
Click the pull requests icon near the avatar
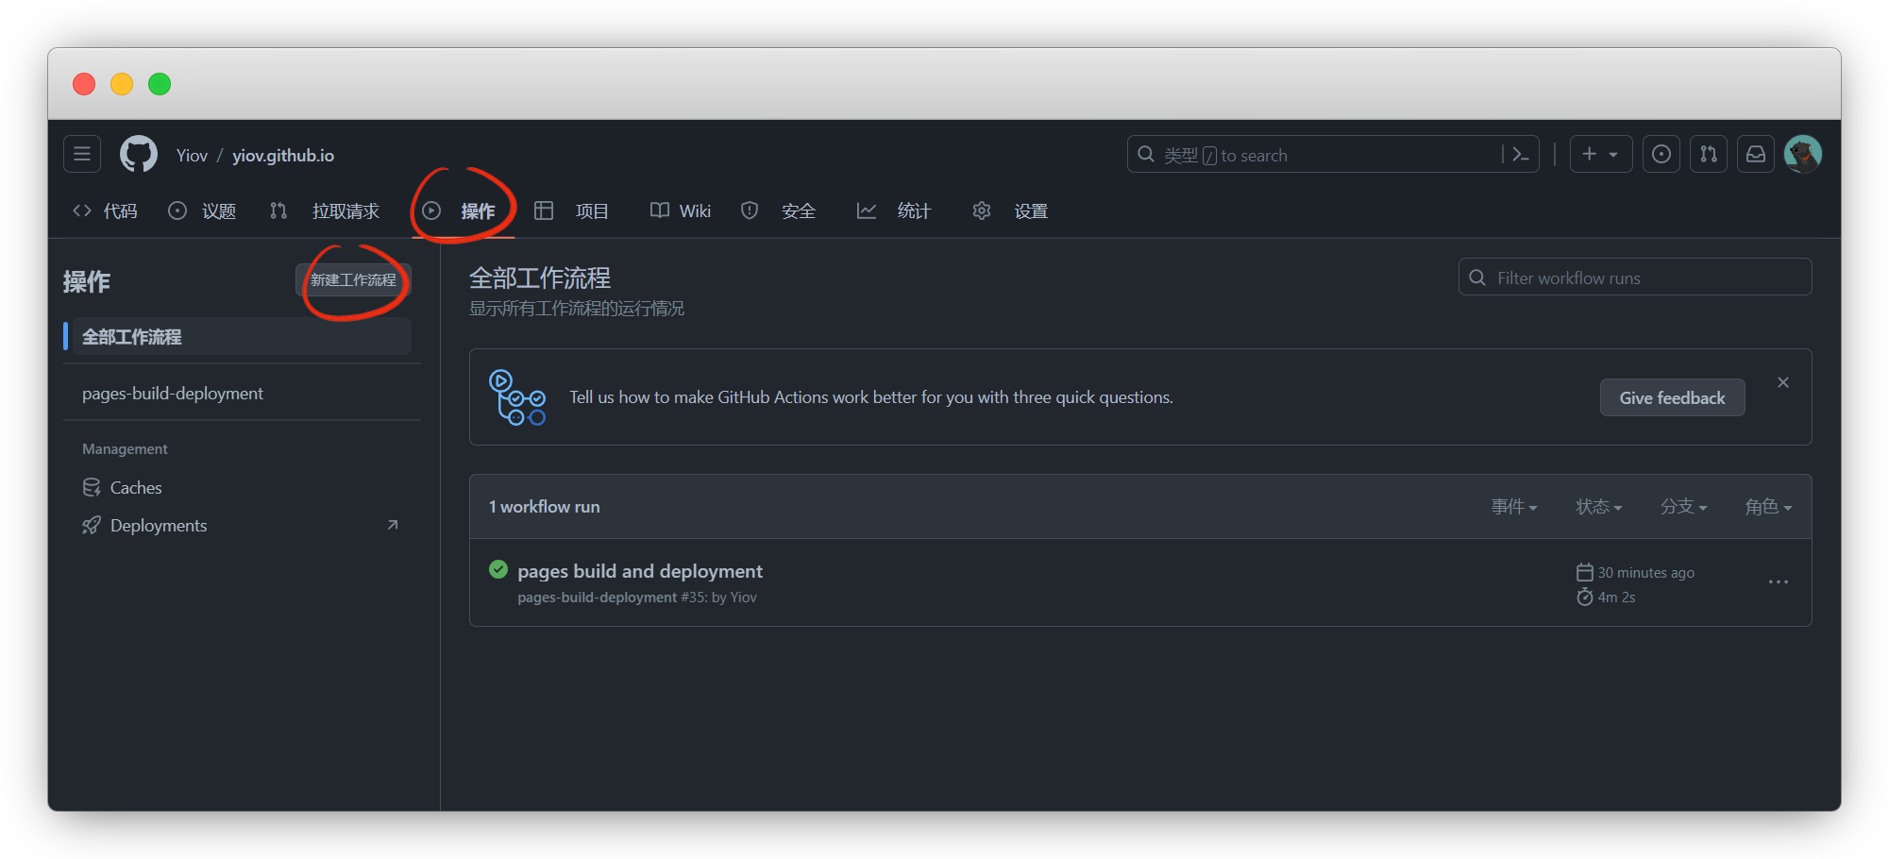1708,153
